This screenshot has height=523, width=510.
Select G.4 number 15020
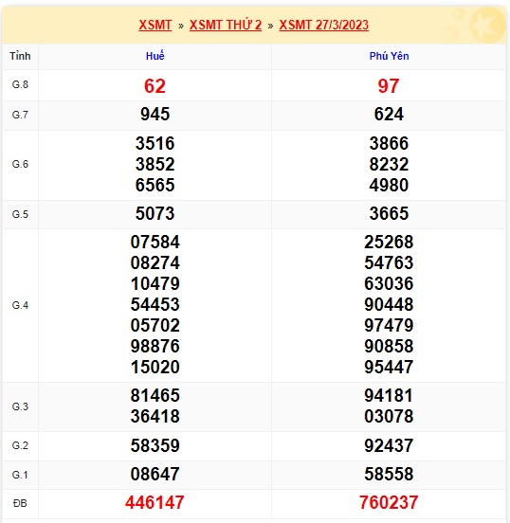[x=155, y=367]
